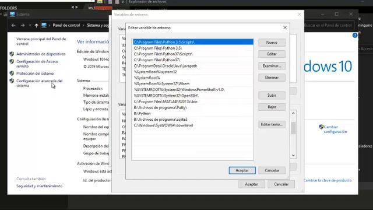The image size is (373, 210).
Task: Open Administrador de dispositivos link
Action: [x=41, y=54]
